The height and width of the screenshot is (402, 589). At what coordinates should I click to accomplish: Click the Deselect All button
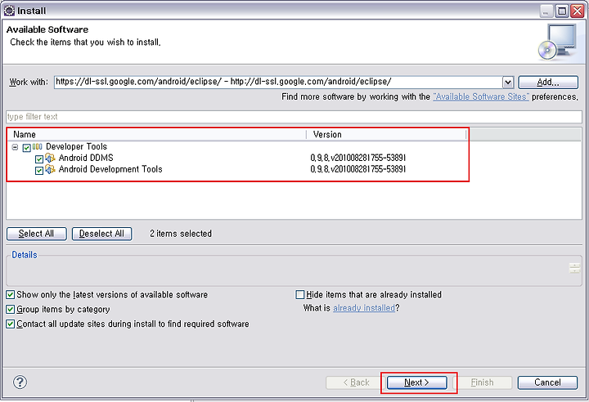tap(101, 234)
